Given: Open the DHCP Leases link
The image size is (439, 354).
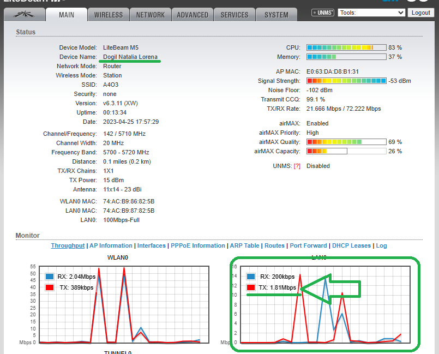Looking at the screenshot, I should pos(352,245).
